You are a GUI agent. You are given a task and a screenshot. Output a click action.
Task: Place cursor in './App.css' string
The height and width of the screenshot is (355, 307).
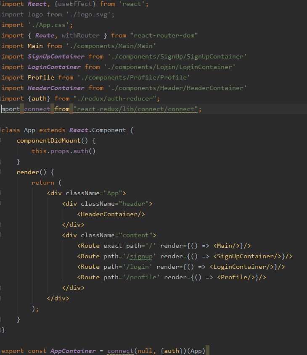pos(48,25)
